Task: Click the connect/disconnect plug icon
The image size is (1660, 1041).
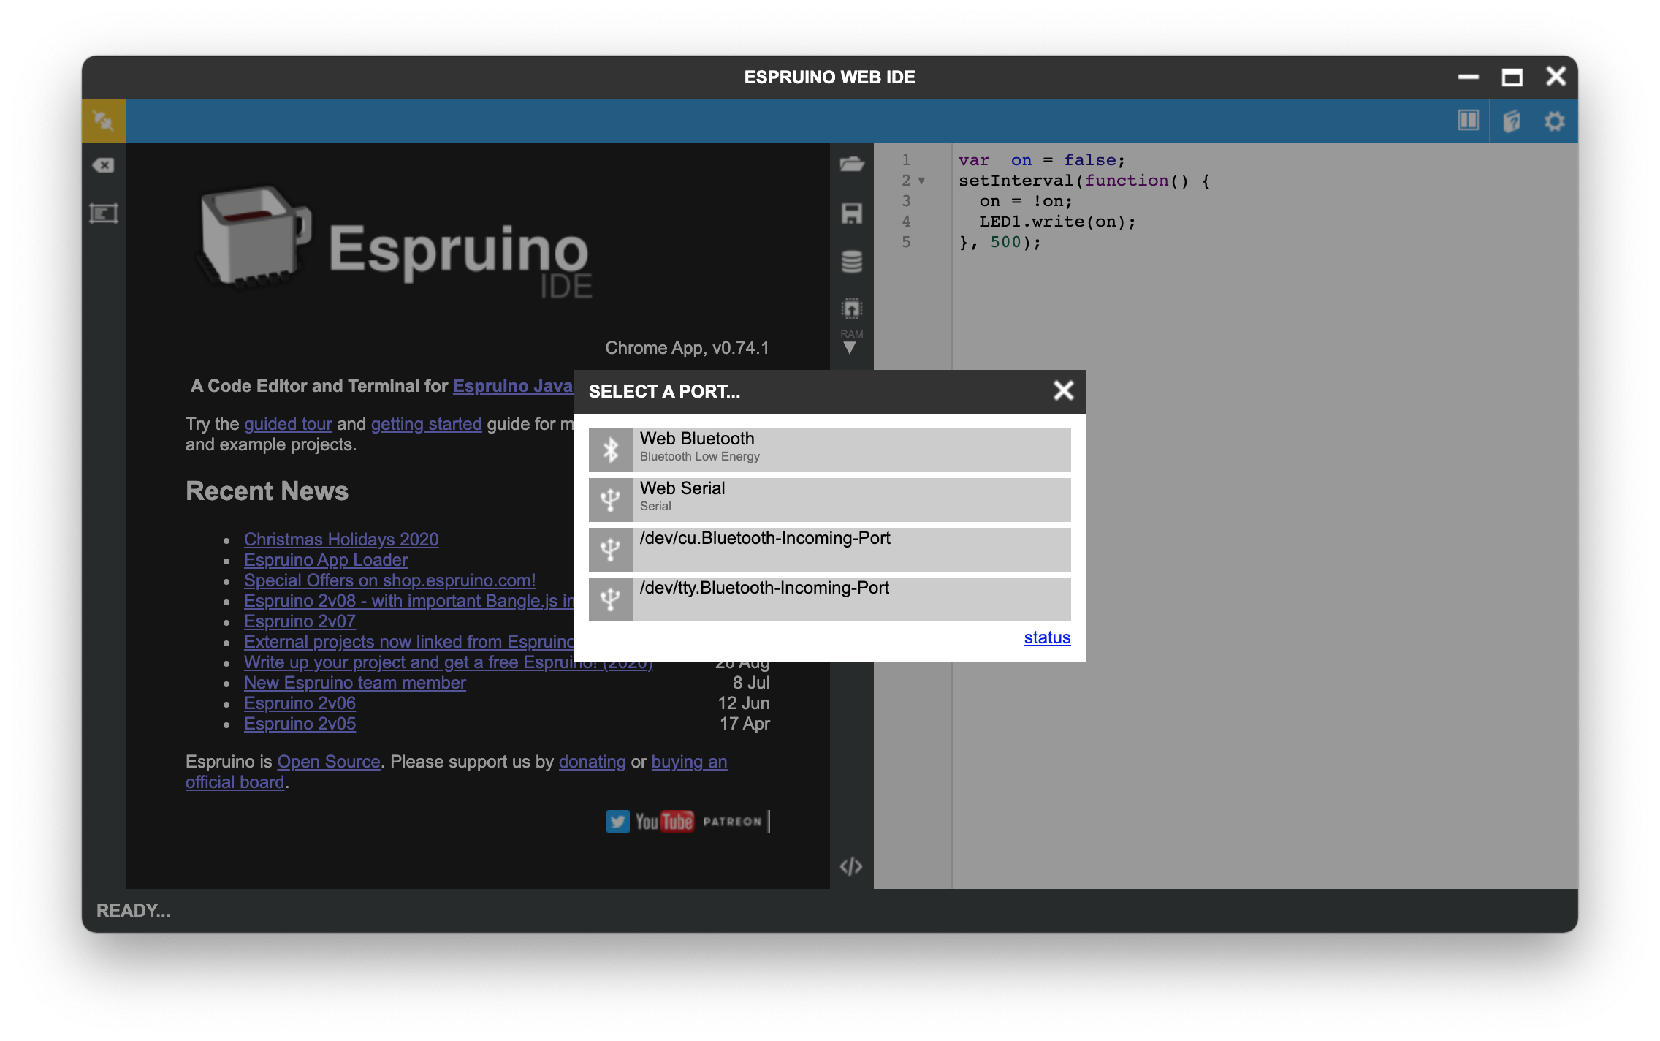Action: coord(103,121)
